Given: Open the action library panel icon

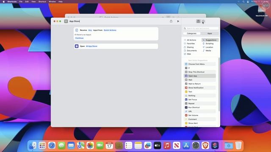Looking at the screenshot, I should pos(198,22).
